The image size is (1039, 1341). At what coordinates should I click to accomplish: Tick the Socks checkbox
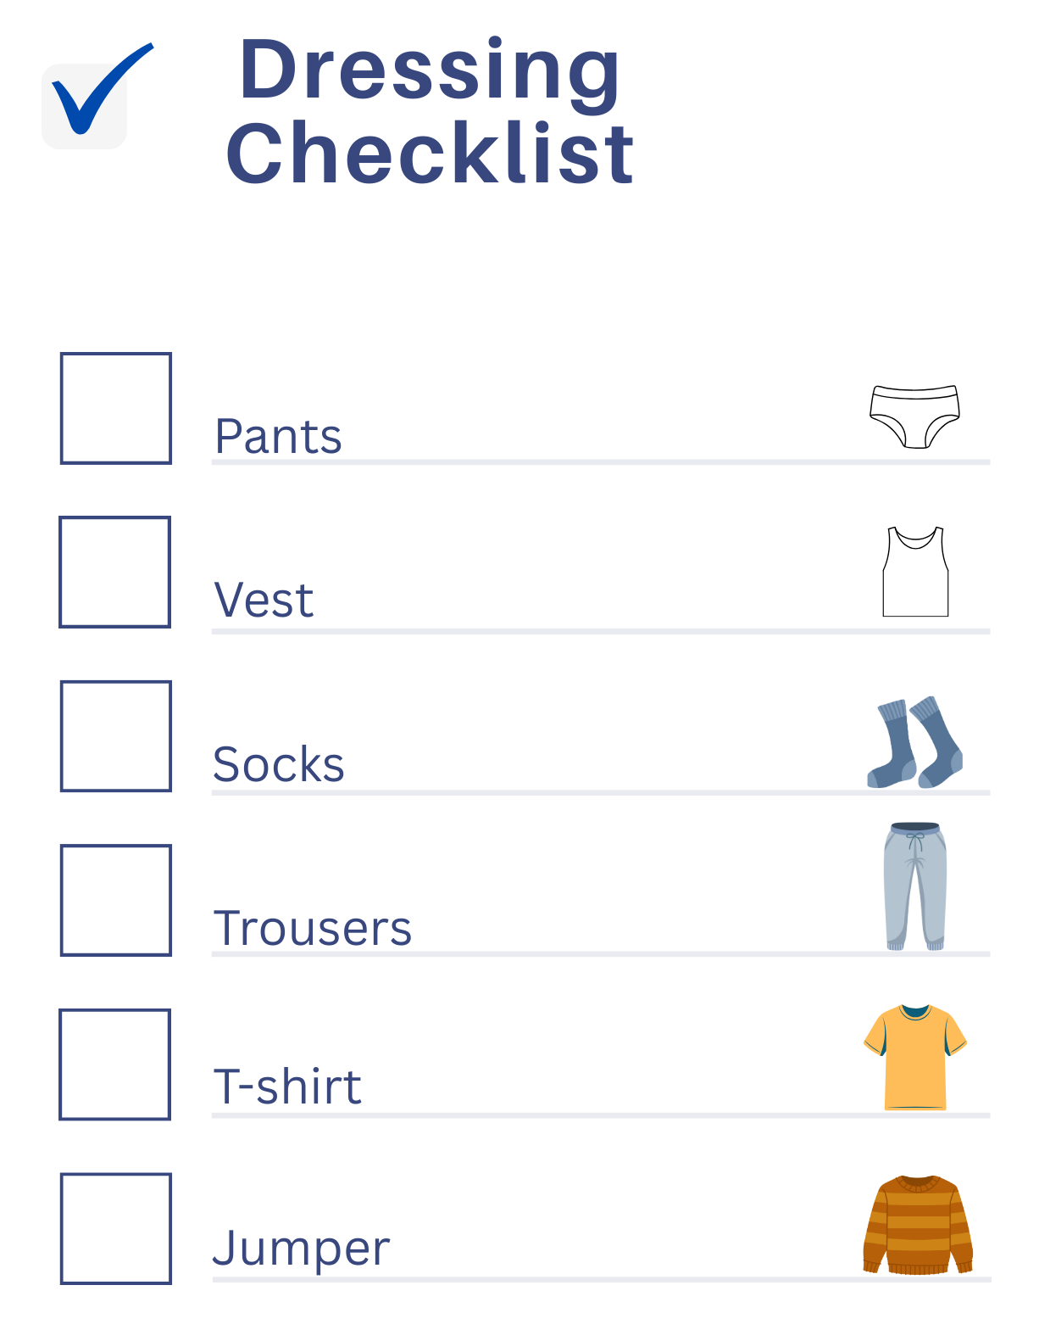pos(116,736)
